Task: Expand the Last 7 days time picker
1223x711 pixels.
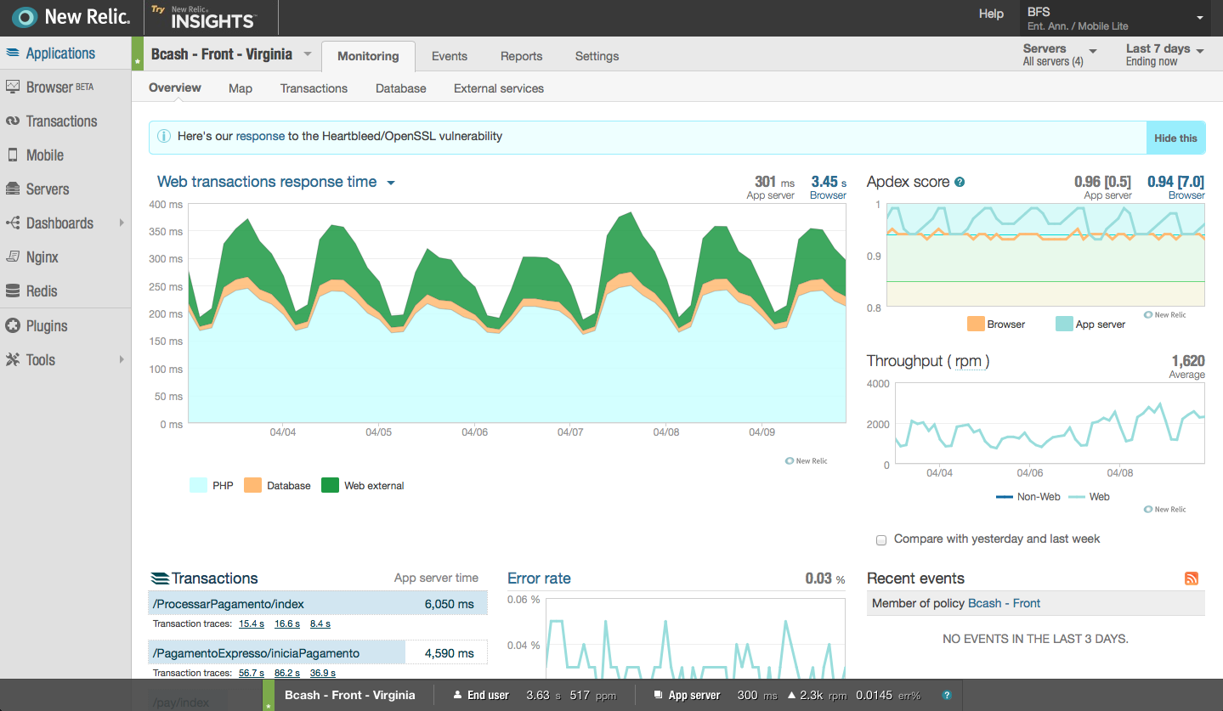Action: (x=1165, y=54)
